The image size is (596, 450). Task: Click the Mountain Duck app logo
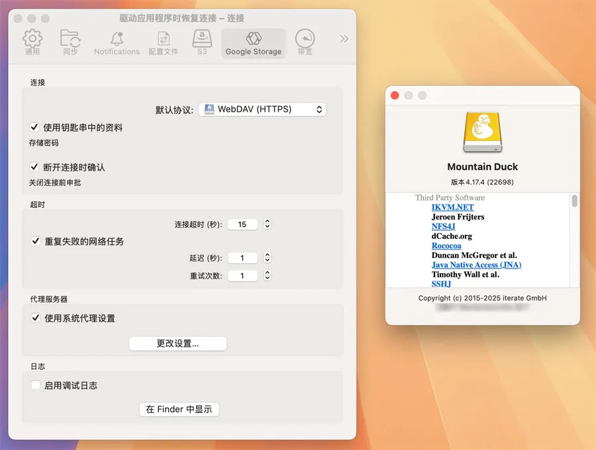(x=482, y=132)
